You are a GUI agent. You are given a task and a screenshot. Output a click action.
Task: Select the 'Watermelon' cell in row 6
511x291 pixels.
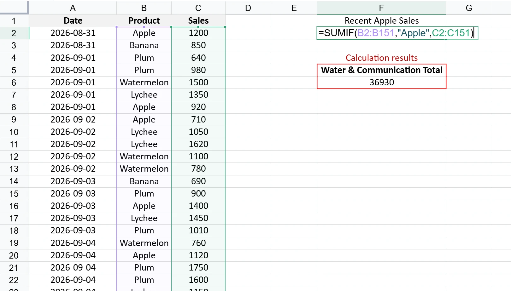144,82
